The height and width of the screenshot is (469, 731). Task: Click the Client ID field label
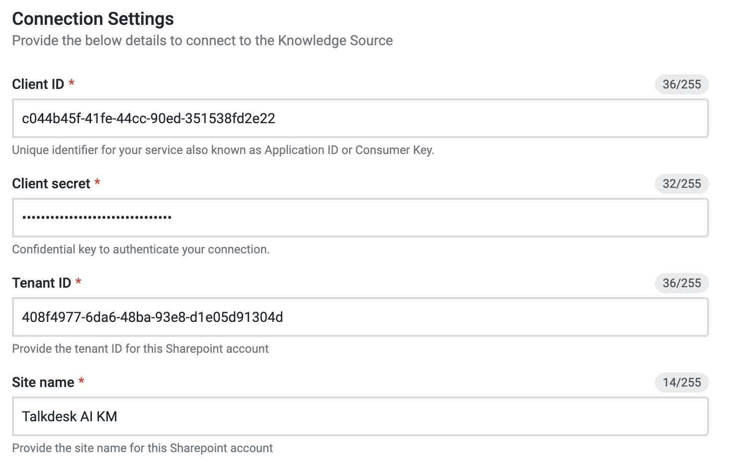(38, 84)
